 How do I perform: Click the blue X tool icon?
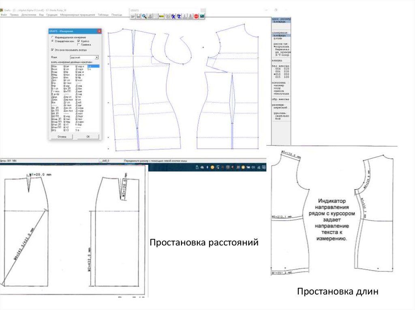coord(173,17)
